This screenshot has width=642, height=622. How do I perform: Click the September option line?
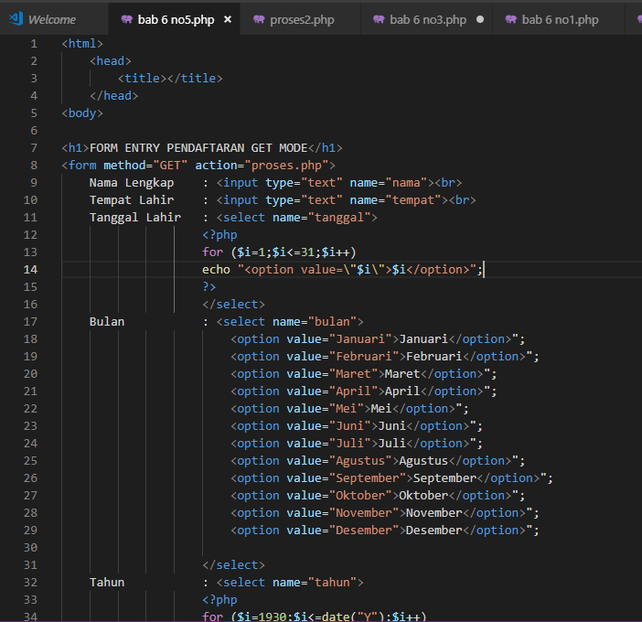(391, 478)
